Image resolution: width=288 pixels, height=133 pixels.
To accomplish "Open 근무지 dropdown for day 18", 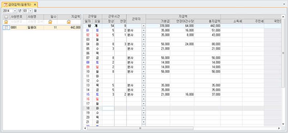I will coord(144,108).
